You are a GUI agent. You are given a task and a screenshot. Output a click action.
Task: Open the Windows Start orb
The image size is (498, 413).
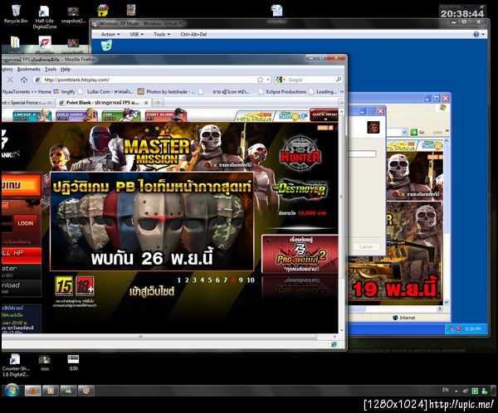coord(12,390)
